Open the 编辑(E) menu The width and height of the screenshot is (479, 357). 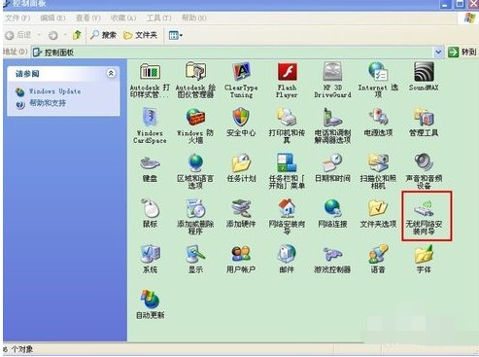point(52,18)
